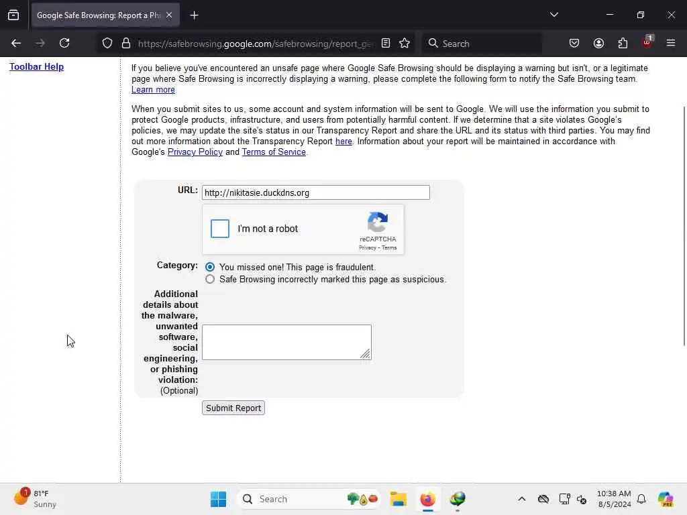Viewport: 687px width, 515px height.
Task: Open the Windows Start menu
Action: [218, 499]
